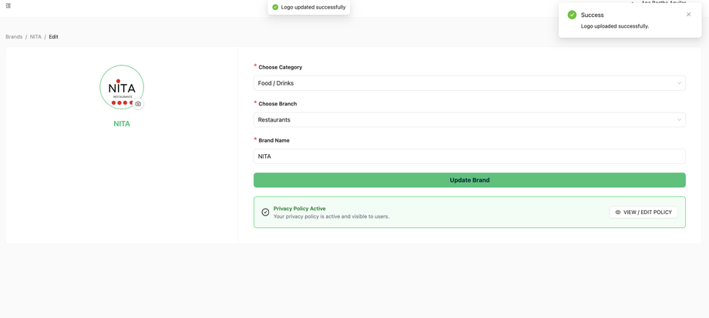Image resolution: width=709 pixels, height=318 pixels.
Task: Click the Logo updated successfully toast
Action: (x=309, y=7)
